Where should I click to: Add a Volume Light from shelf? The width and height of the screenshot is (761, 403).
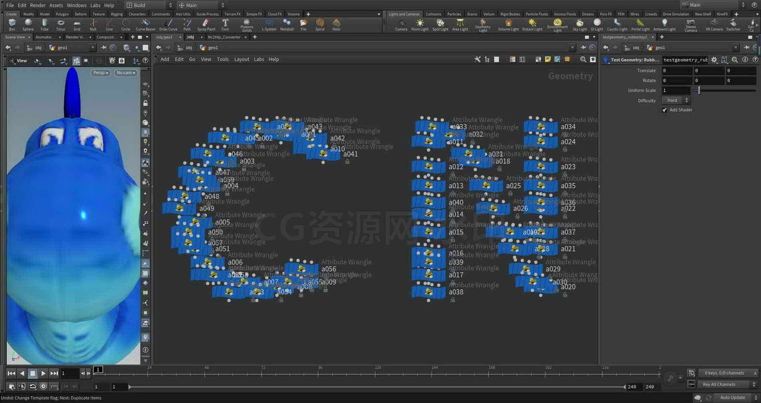508,24
